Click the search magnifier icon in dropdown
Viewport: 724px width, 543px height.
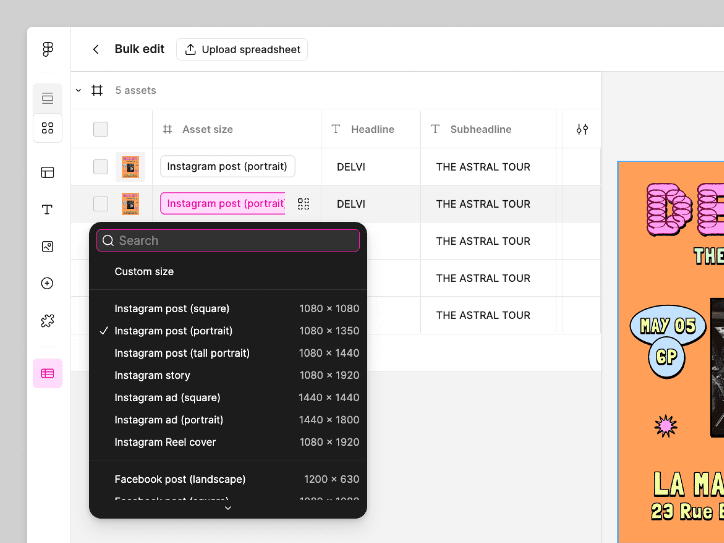tap(108, 241)
